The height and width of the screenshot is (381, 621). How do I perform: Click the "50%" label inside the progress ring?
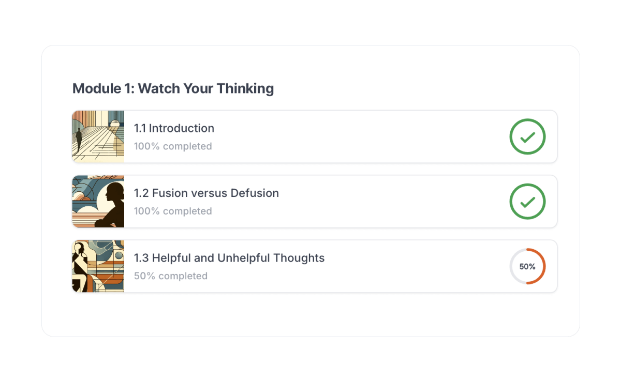[527, 267]
